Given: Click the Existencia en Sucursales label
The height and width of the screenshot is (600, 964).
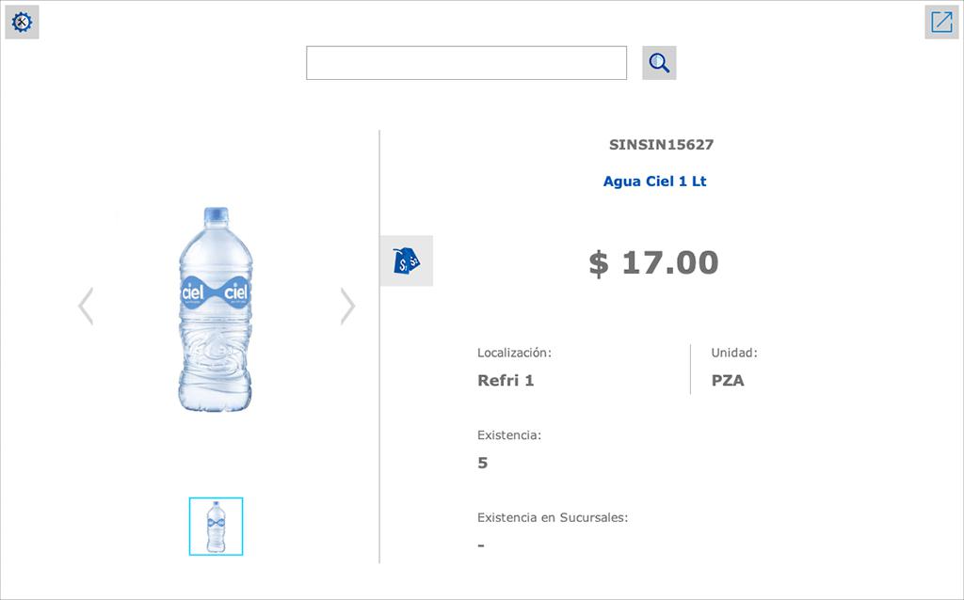Looking at the screenshot, I should tap(553, 517).
